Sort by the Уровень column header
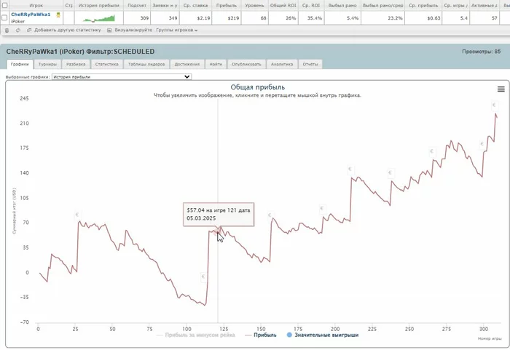 pyautogui.click(x=255, y=6)
